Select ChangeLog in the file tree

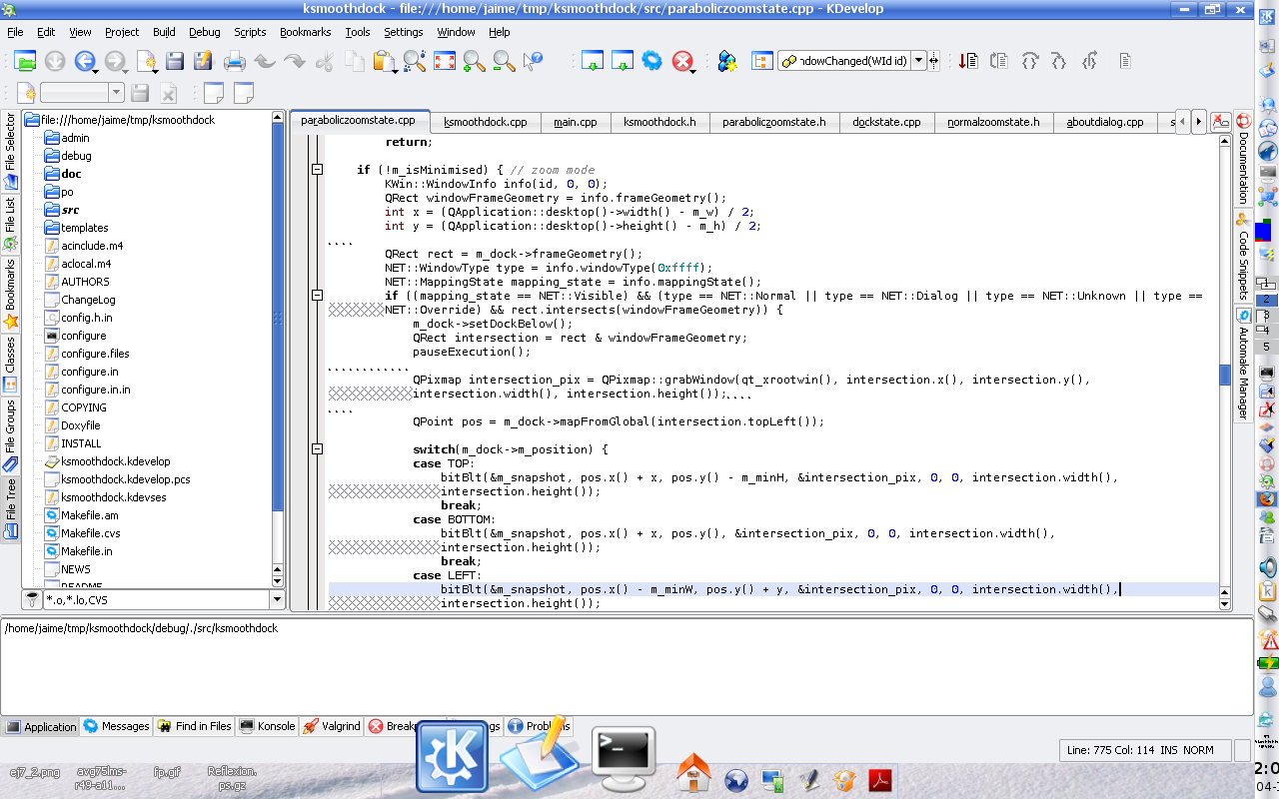[x=80, y=300]
